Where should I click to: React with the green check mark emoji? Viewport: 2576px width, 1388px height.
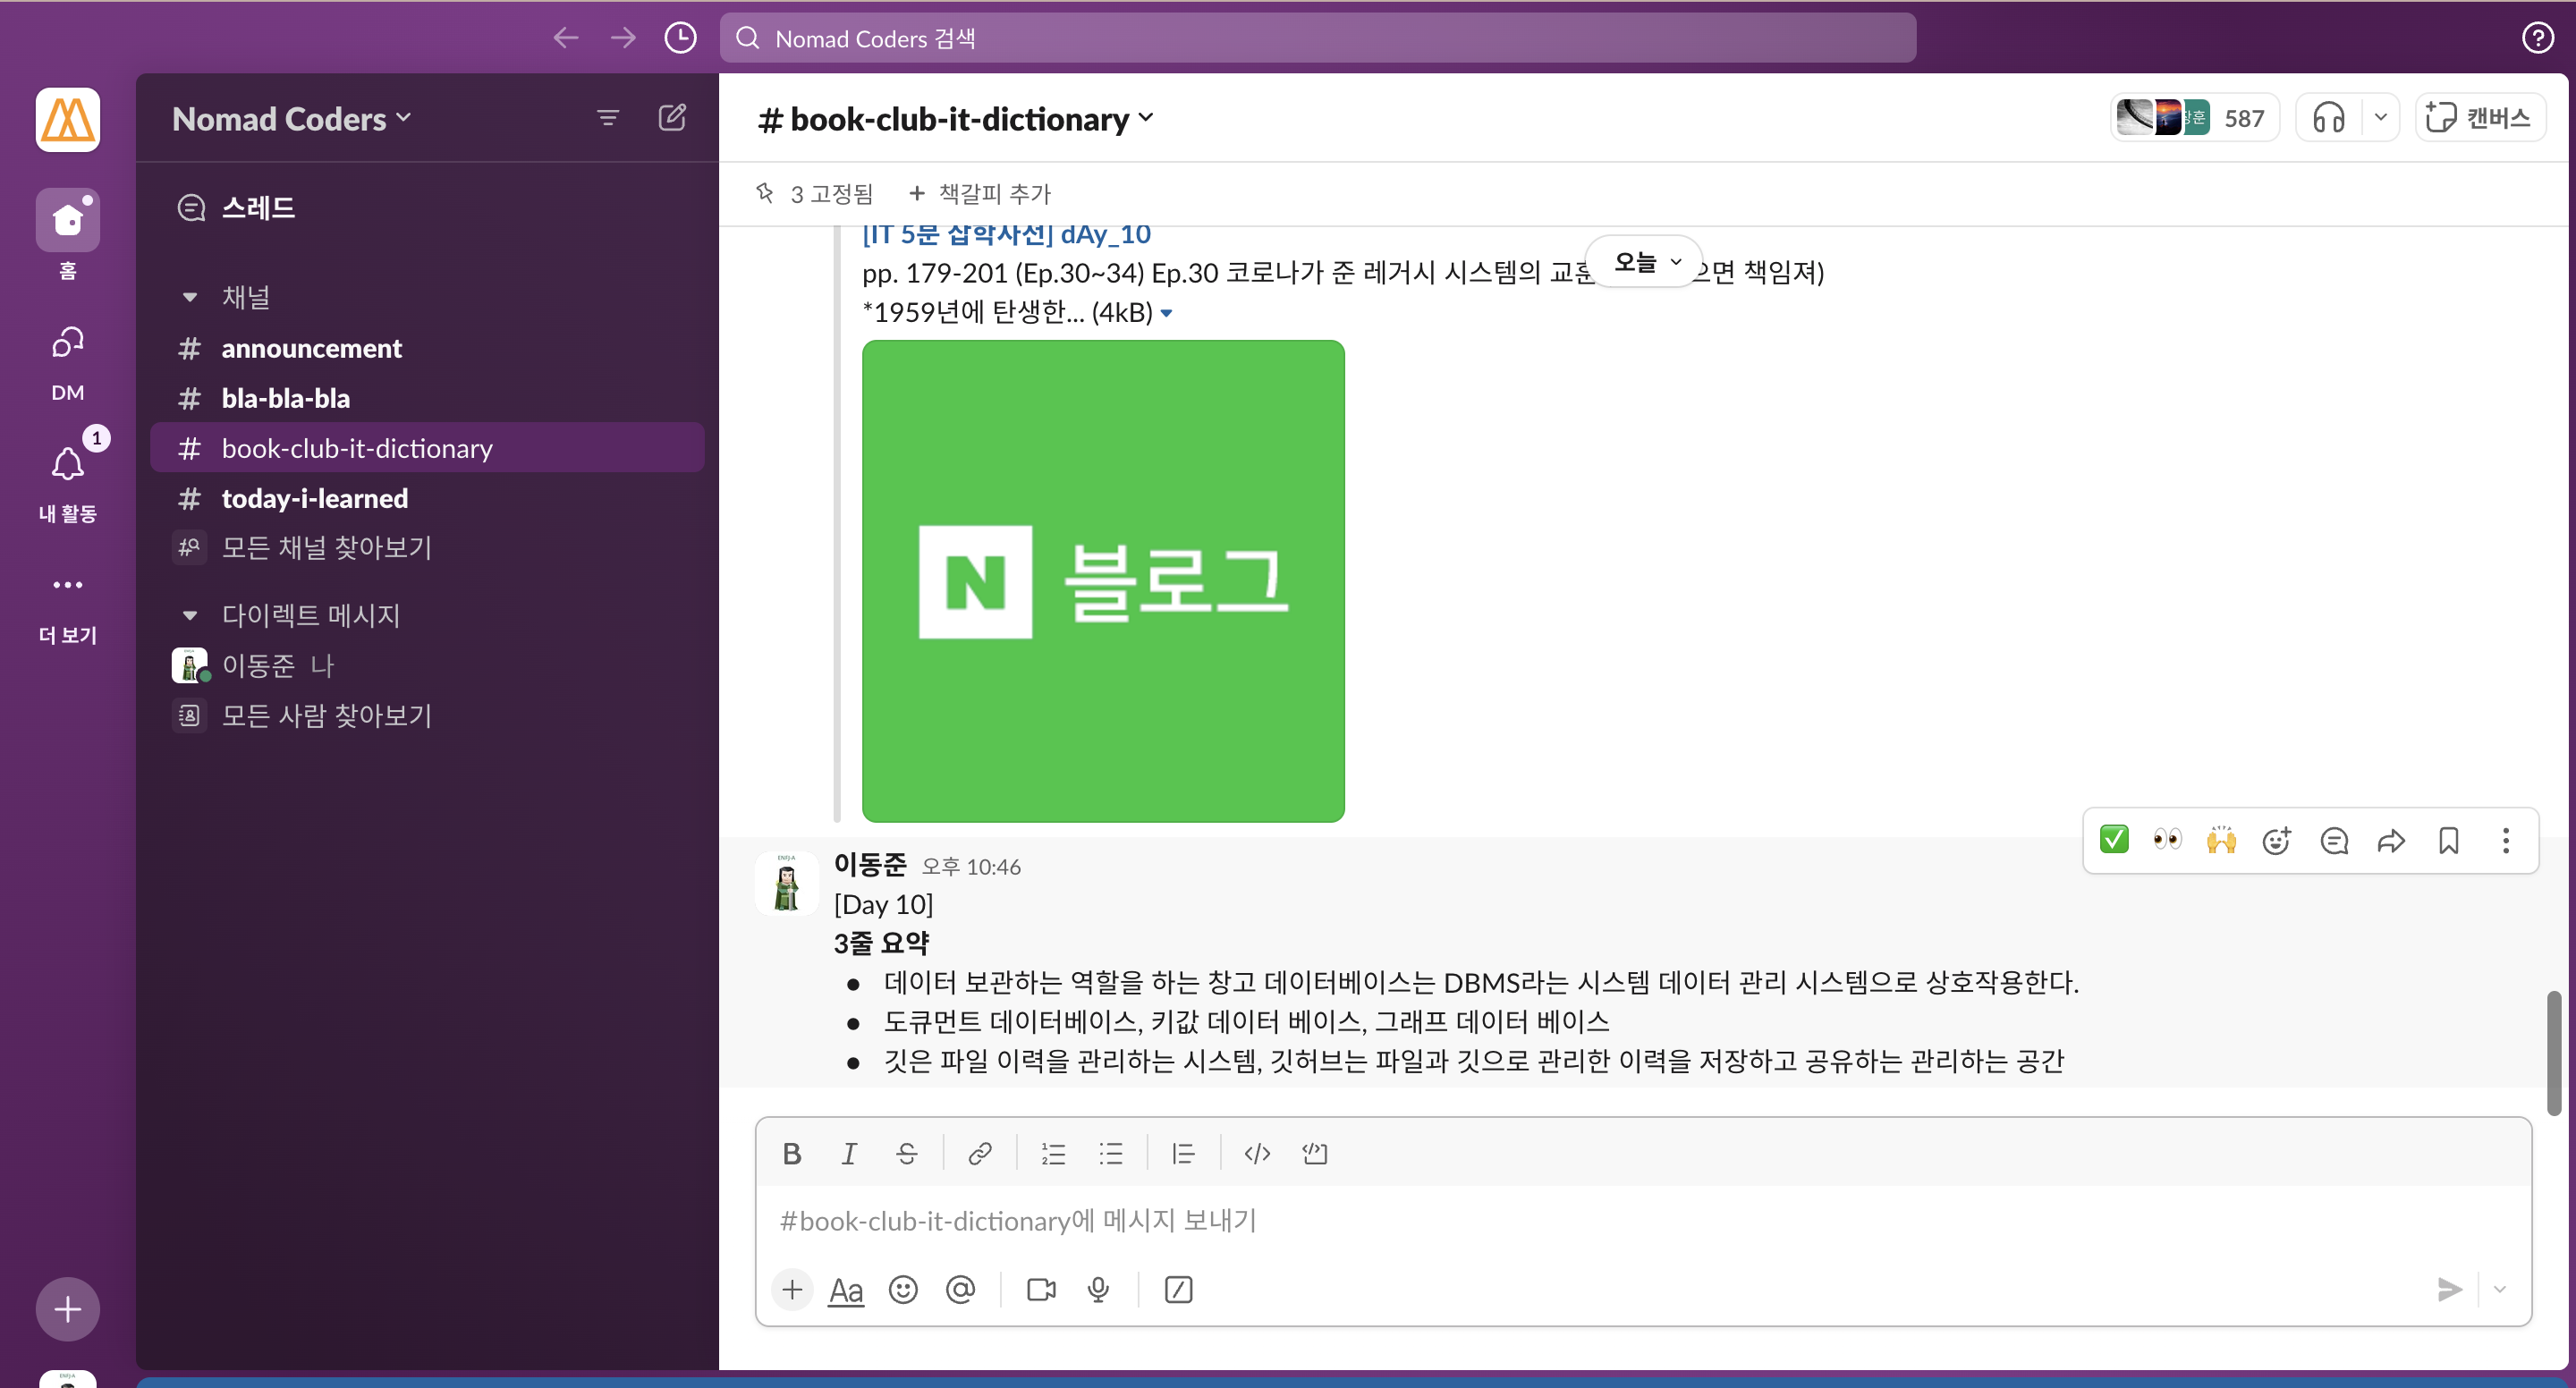(2113, 840)
